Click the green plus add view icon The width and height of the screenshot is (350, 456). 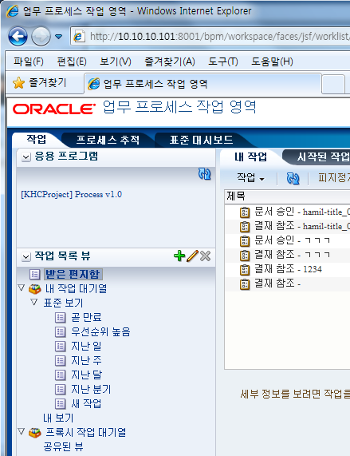(179, 256)
